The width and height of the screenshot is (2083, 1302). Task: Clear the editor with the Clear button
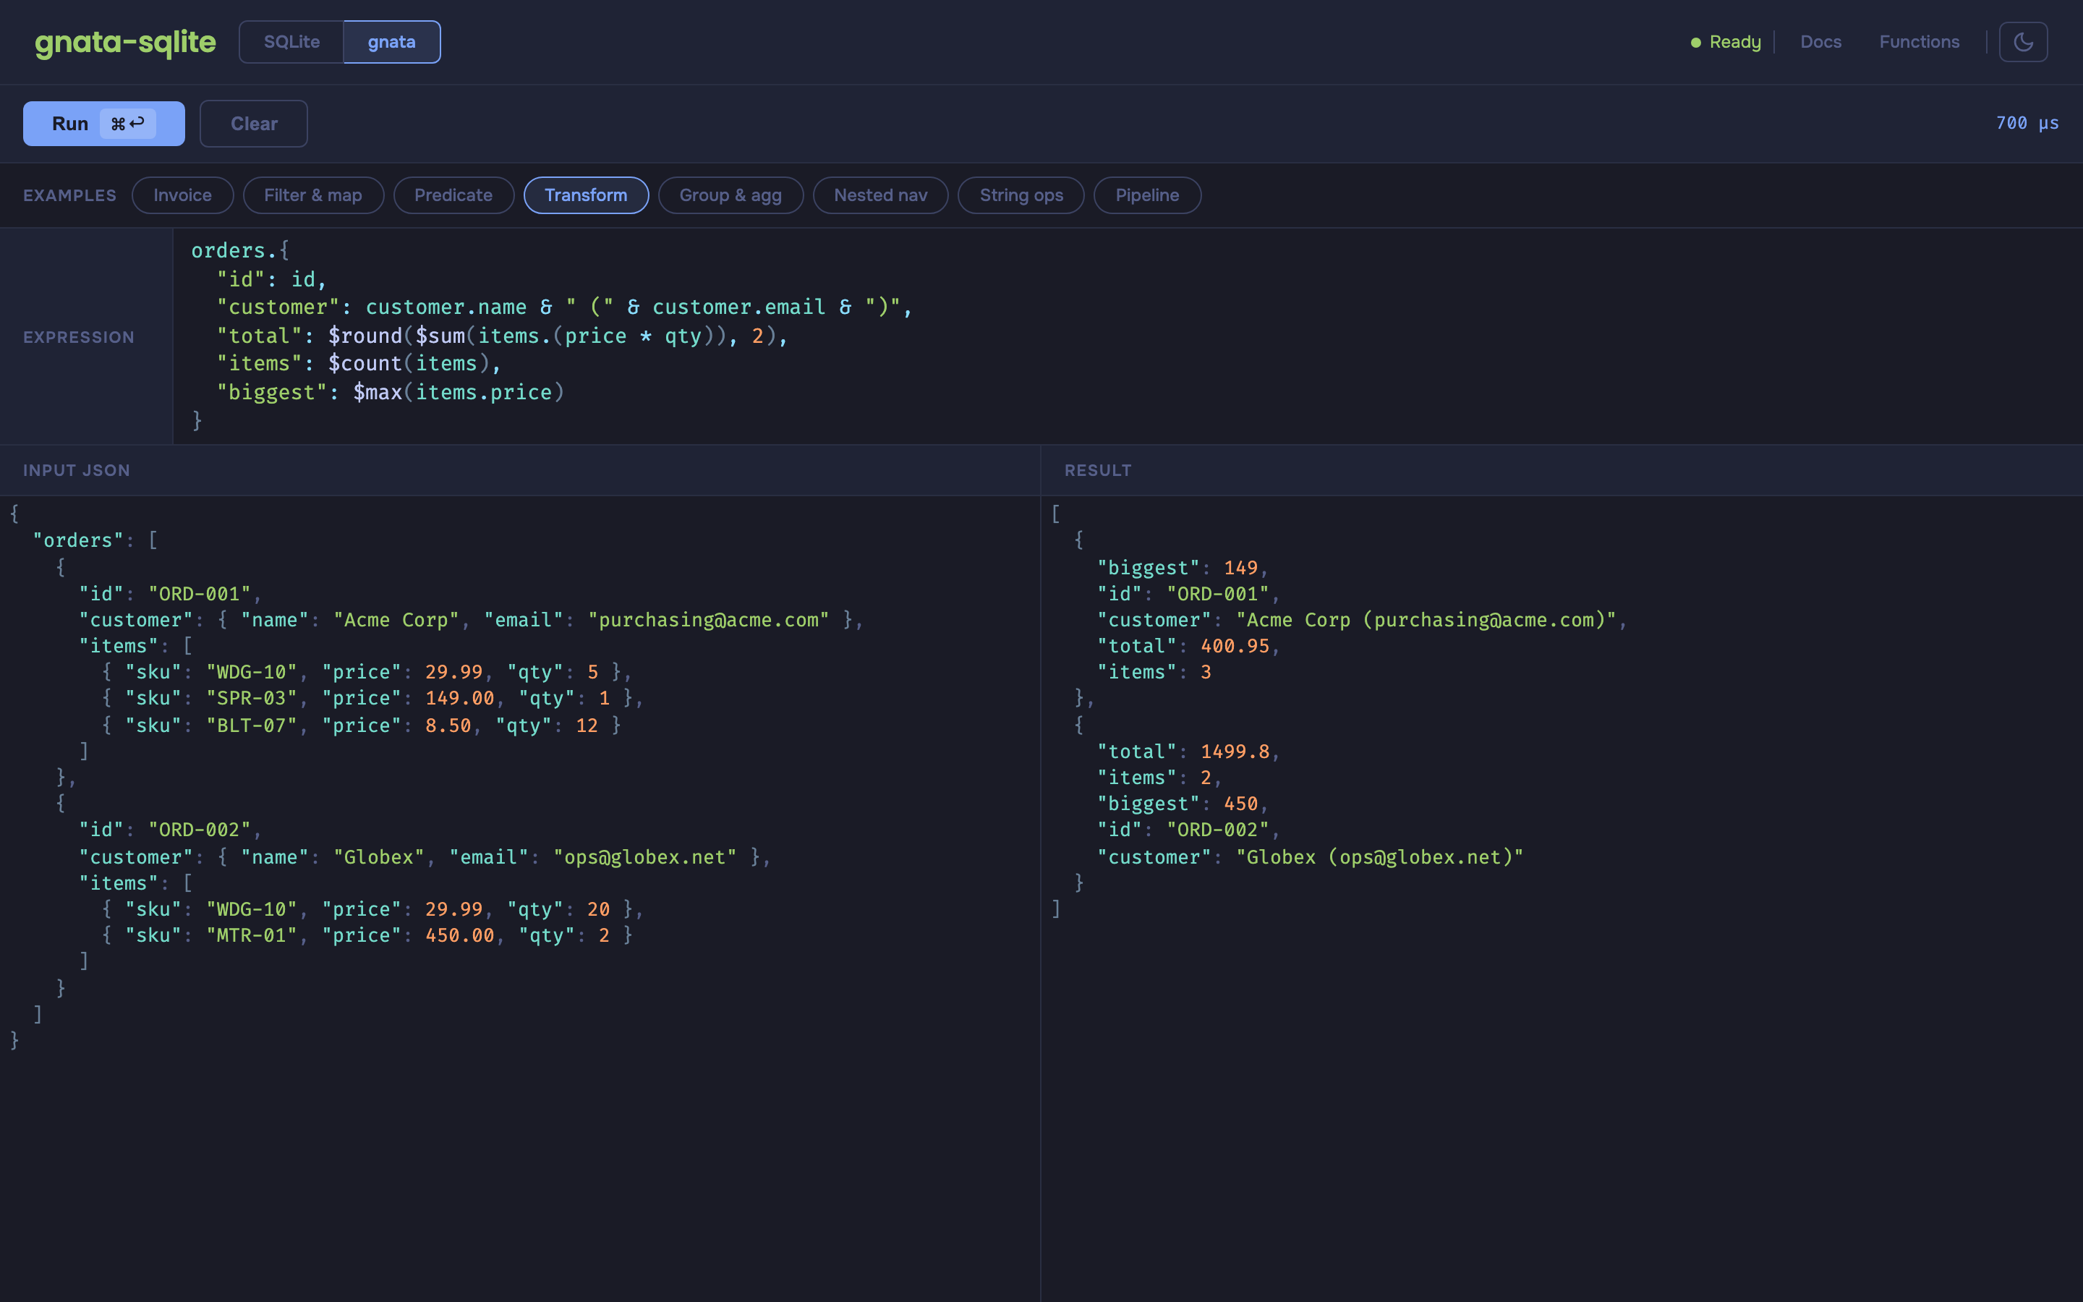[254, 123]
